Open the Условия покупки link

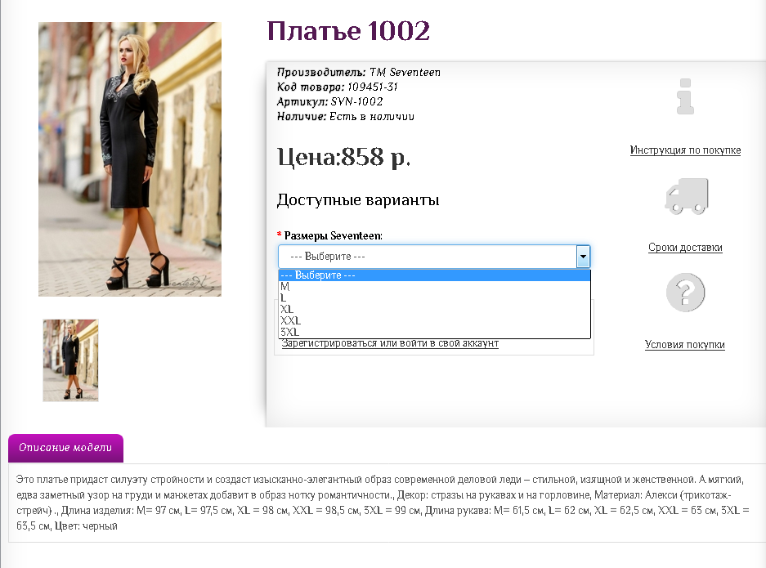tap(684, 345)
